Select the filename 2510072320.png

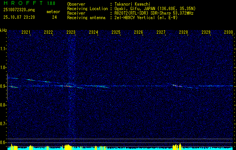[x=19, y=10]
